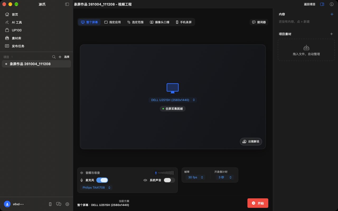Click the 还没有内容，点＋新建 hint text
Image resolution: width=338 pixels, height=211 pixels.
coord(294,22)
